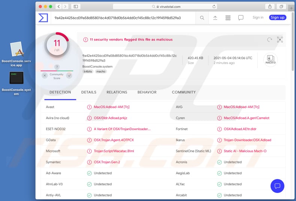Screen dimensions: 296x201
Task: Click the AegisLab vendor name
Action: (x=183, y=173)
